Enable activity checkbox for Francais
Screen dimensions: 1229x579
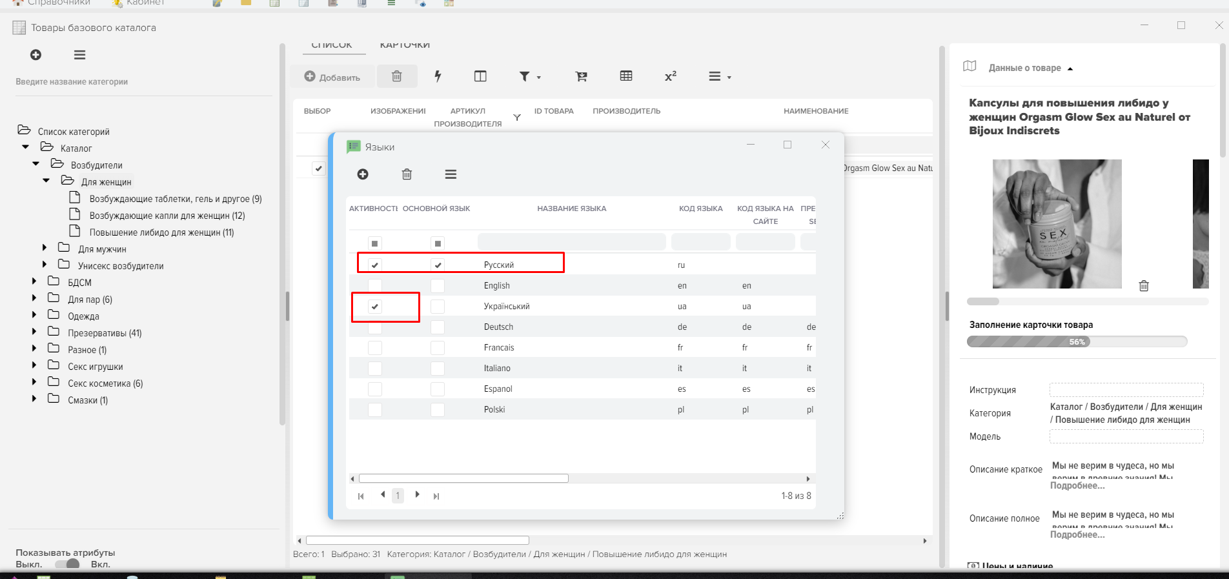pyautogui.click(x=375, y=347)
